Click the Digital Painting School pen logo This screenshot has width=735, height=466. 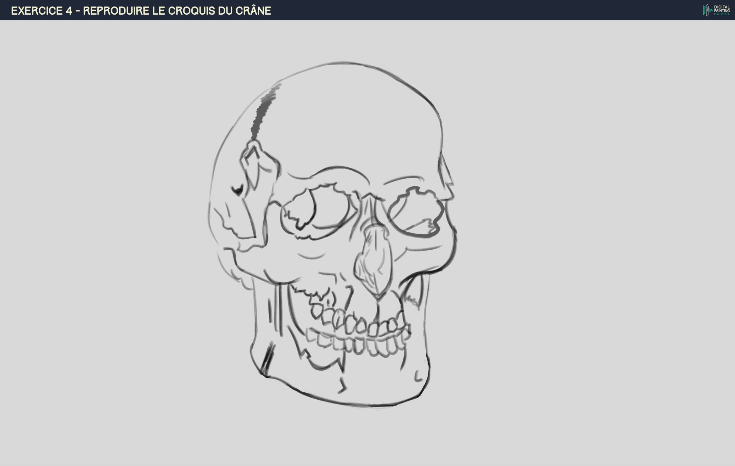point(708,10)
